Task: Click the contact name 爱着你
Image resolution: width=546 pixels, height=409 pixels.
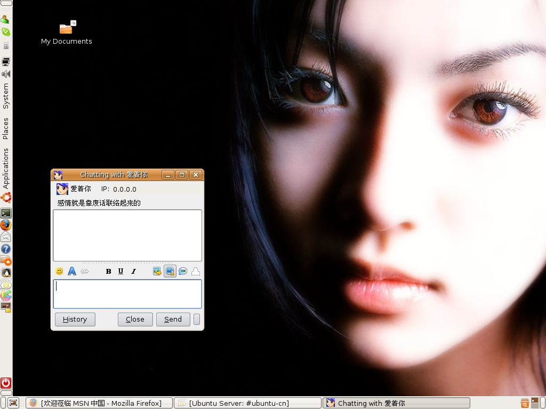Action: point(81,189)
